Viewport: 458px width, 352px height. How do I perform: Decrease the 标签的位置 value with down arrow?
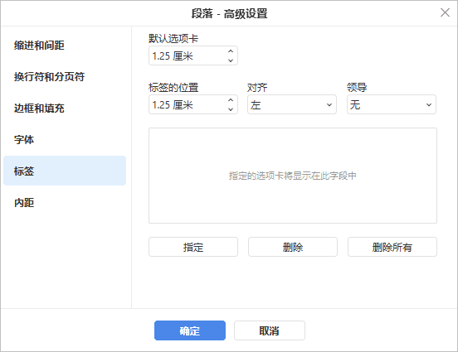click(x=231, y=109)
